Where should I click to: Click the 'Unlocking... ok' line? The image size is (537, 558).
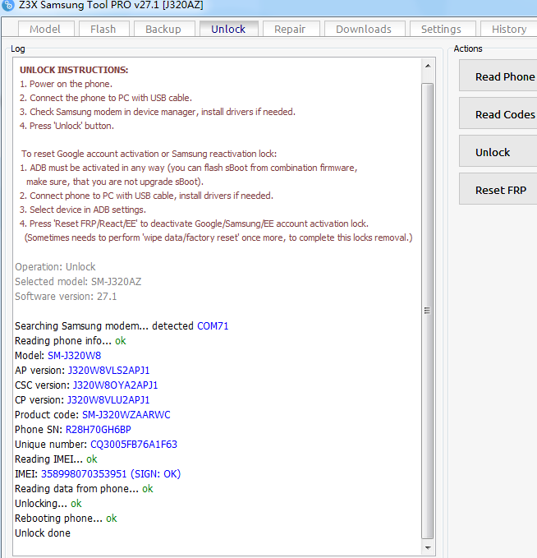click(48, 504)
